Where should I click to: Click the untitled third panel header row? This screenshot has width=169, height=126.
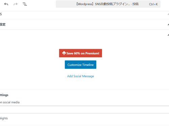(84, 35)
